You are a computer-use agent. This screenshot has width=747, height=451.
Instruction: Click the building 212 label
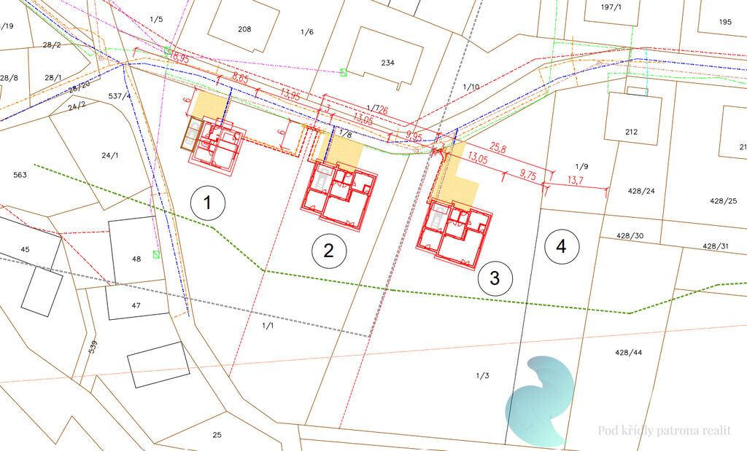pos(631,132)
